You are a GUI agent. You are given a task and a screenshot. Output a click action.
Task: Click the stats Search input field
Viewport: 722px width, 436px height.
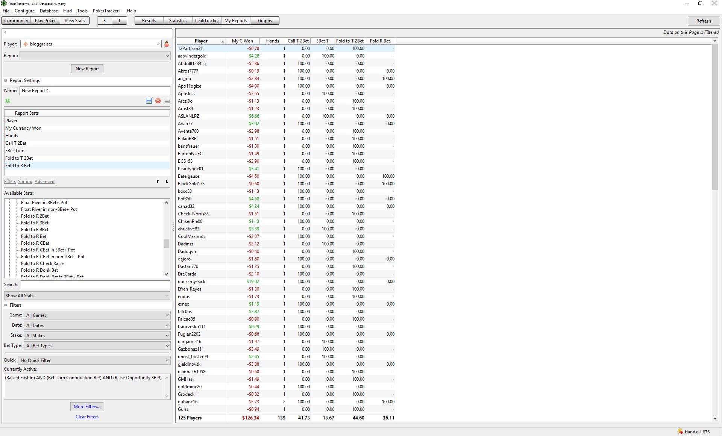[x=96, y=285]
